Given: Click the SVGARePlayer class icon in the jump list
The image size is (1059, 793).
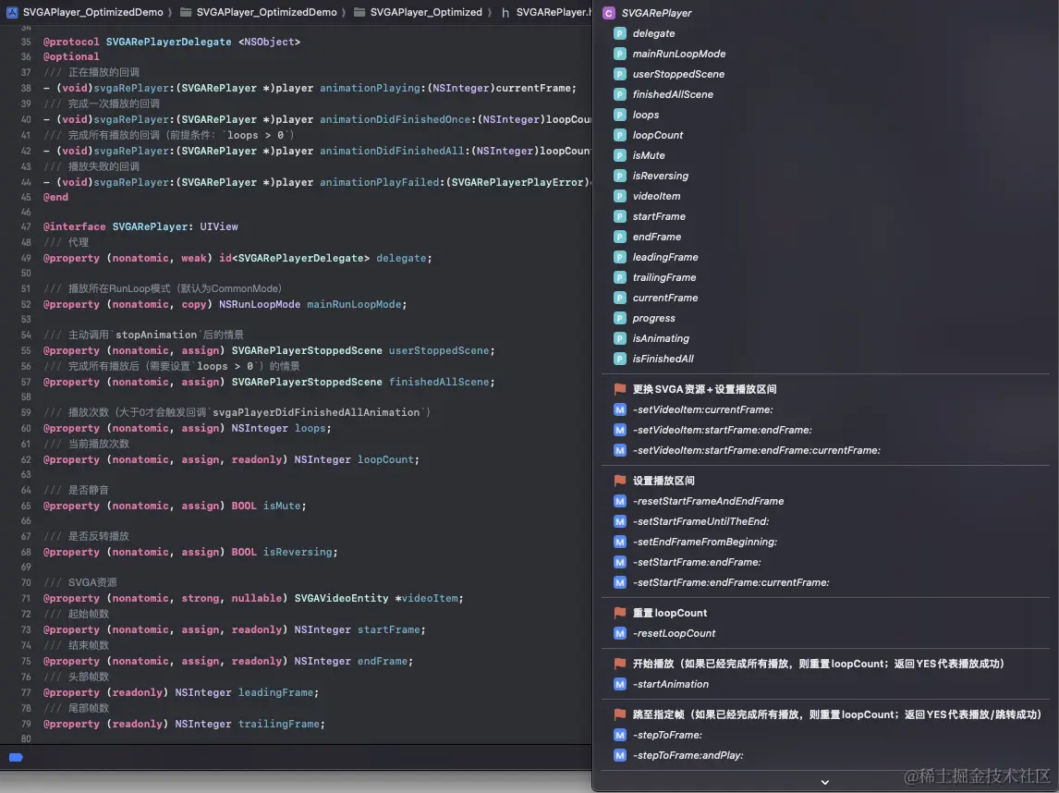Looking at the screenshot, I should (608, 13).
